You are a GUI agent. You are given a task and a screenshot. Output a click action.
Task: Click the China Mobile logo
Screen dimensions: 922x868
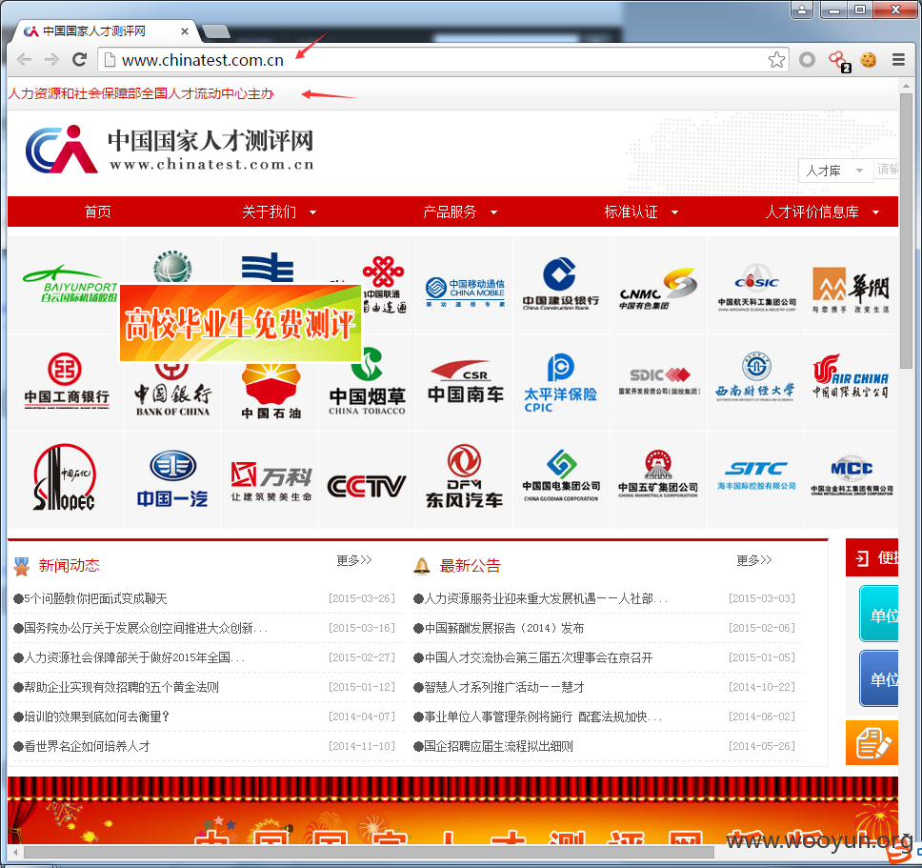pyautogui.click(x=465, y=292)
